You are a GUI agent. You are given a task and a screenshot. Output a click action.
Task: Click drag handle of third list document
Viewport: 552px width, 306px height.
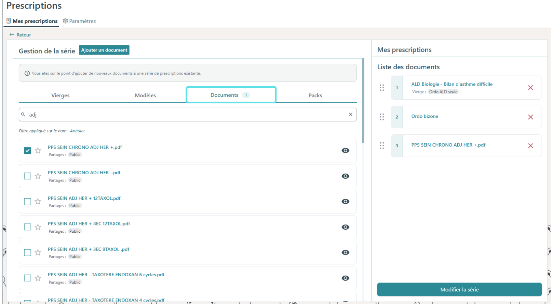382,146
